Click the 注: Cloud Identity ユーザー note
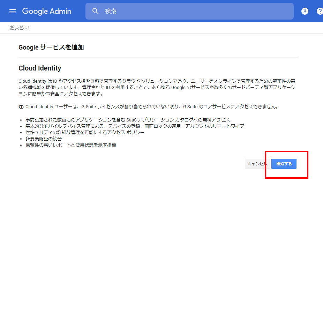Image resolution: width=323 pixels, height=311 pixels. coord(149,107)
